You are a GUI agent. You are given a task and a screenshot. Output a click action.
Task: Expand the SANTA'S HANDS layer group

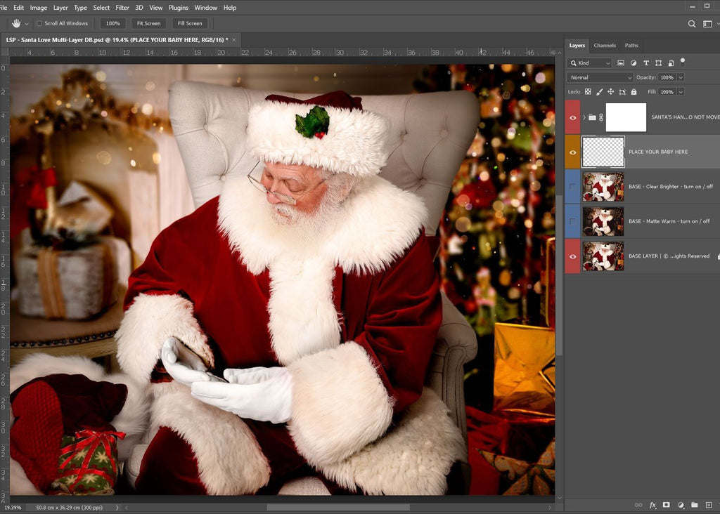[x=584, y=117]
